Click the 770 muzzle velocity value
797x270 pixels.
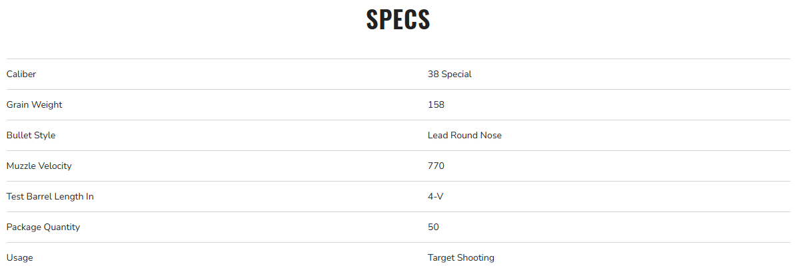pyautogui.click(x=436, y=166)
